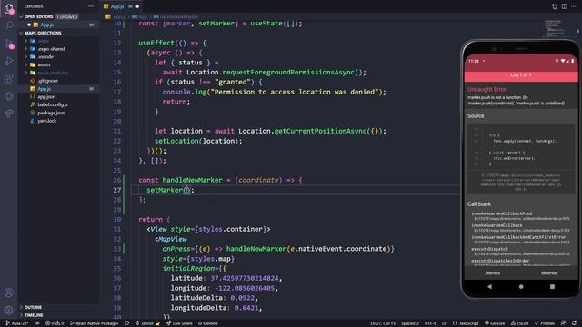Click the split editor icon
The image size is (582, 327).
[x=564, y=6]
